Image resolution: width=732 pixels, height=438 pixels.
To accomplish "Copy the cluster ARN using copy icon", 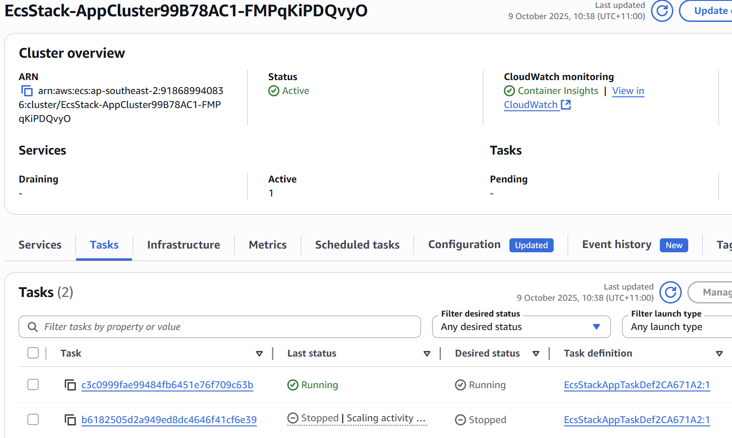I will tap(27, 91).
